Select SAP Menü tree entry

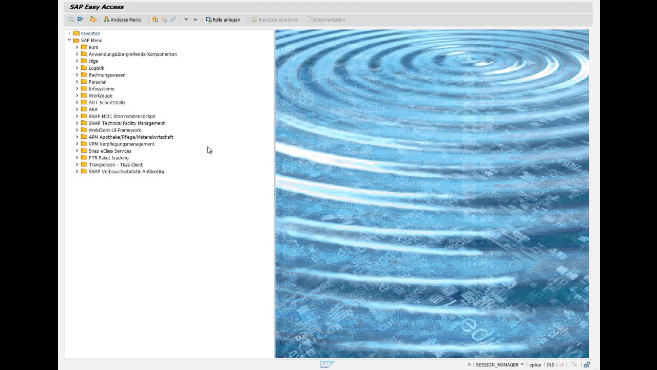91,41
